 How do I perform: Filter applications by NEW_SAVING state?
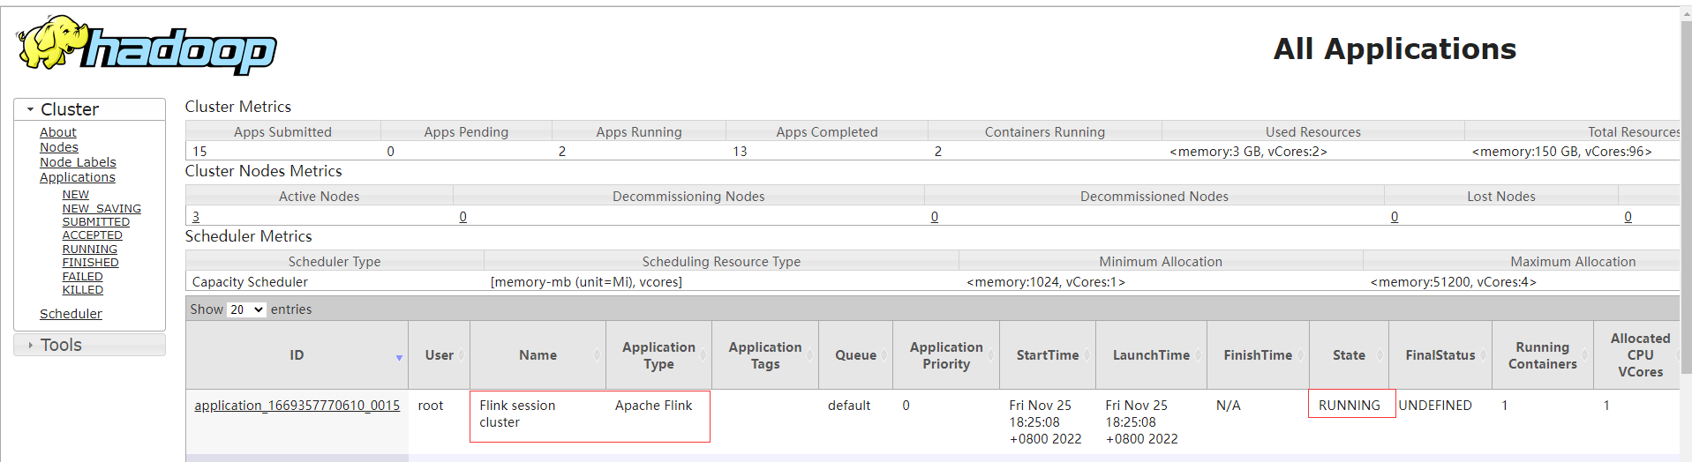102,209
